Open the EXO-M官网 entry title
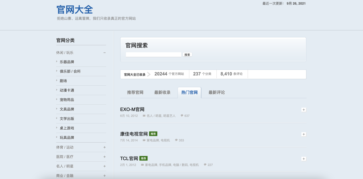 [x=132, y=109]
